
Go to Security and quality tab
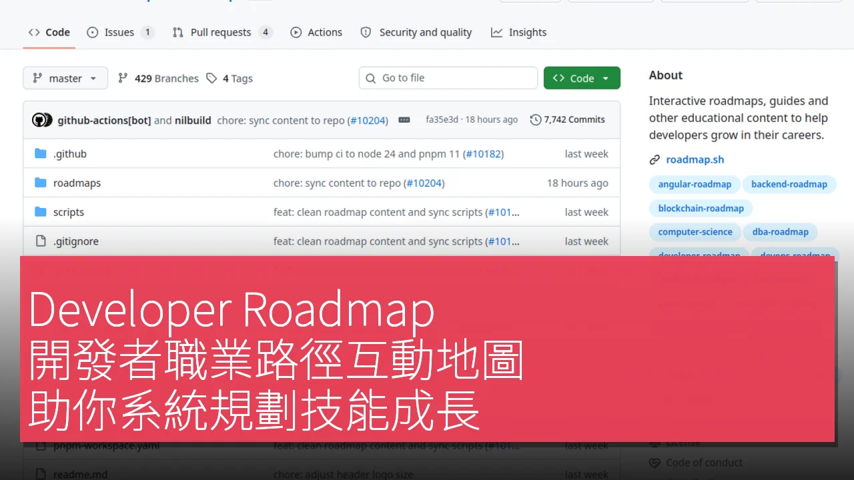tap(416, 32)
